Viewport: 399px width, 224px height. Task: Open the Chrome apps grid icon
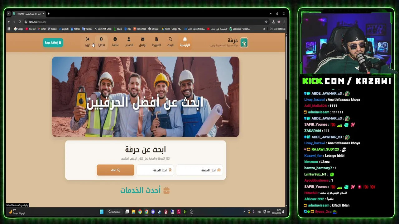[9, 29]
